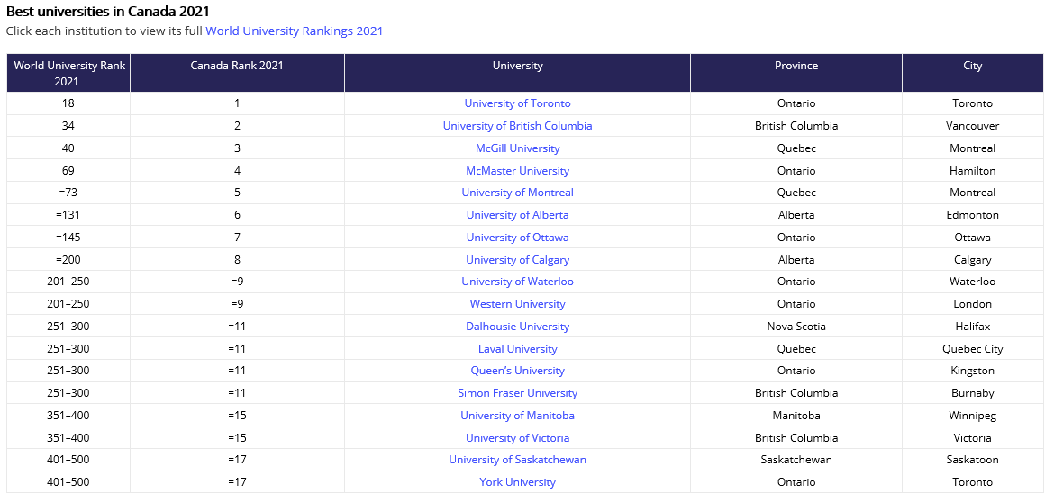Click the Nova Scotia province cell

tap(796, 327)
